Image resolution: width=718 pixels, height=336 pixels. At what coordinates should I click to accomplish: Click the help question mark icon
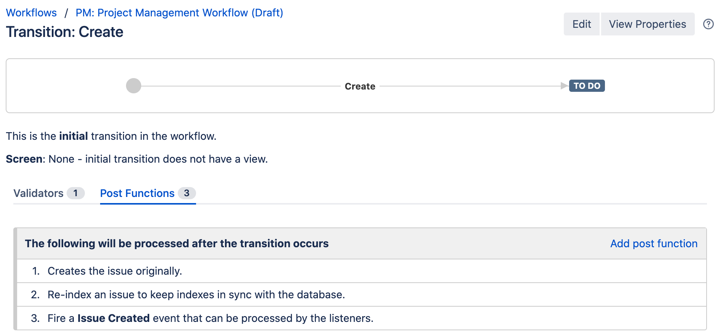(x=708, y=24)
